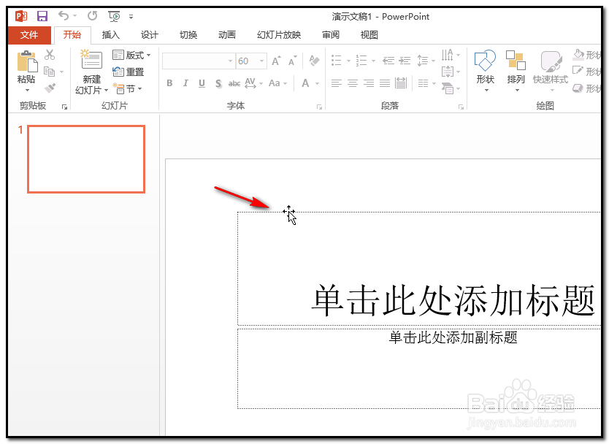This screenshot has height=444, width=609.
Task: Click the Cut scissors icon
Action: click(50, 55)
